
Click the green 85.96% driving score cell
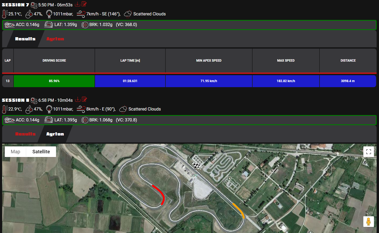coord(54,81)
